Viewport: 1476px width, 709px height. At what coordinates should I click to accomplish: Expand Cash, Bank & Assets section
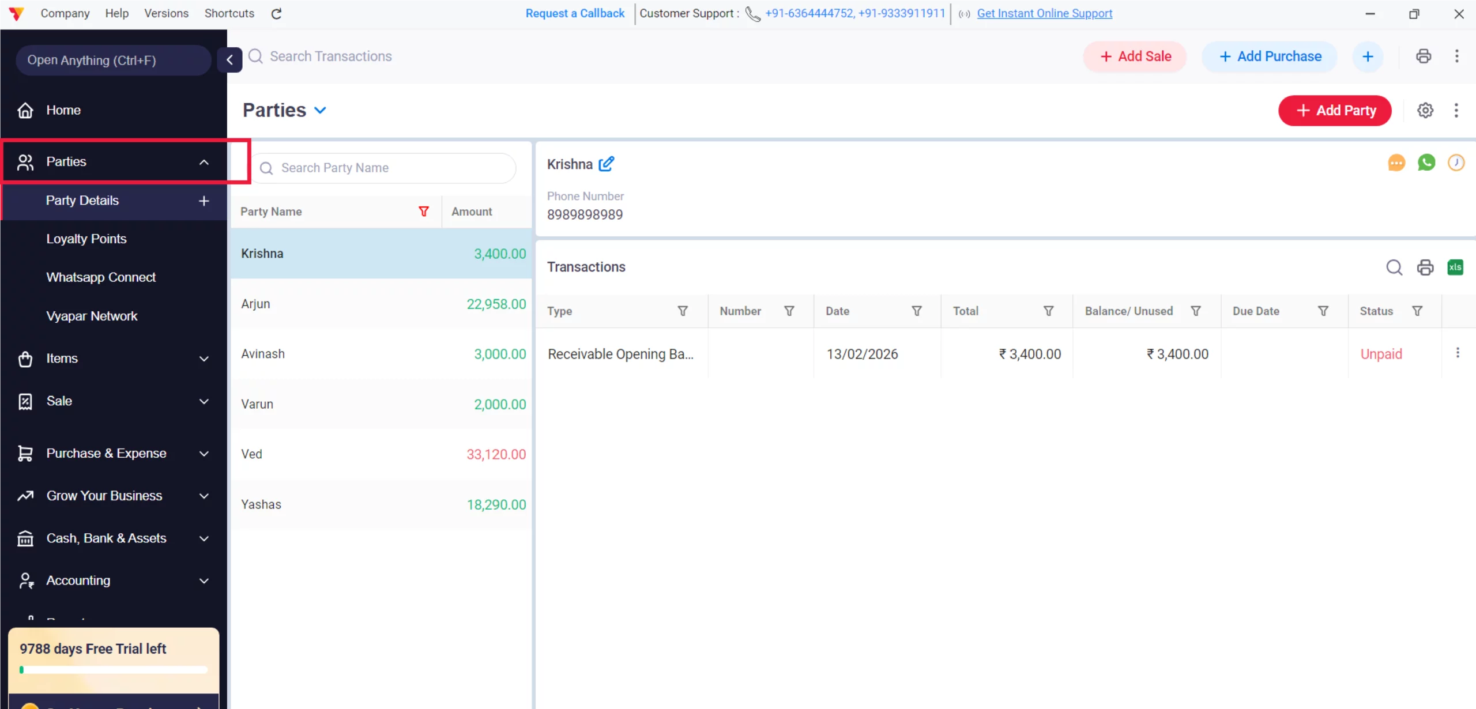pos(204,538)
